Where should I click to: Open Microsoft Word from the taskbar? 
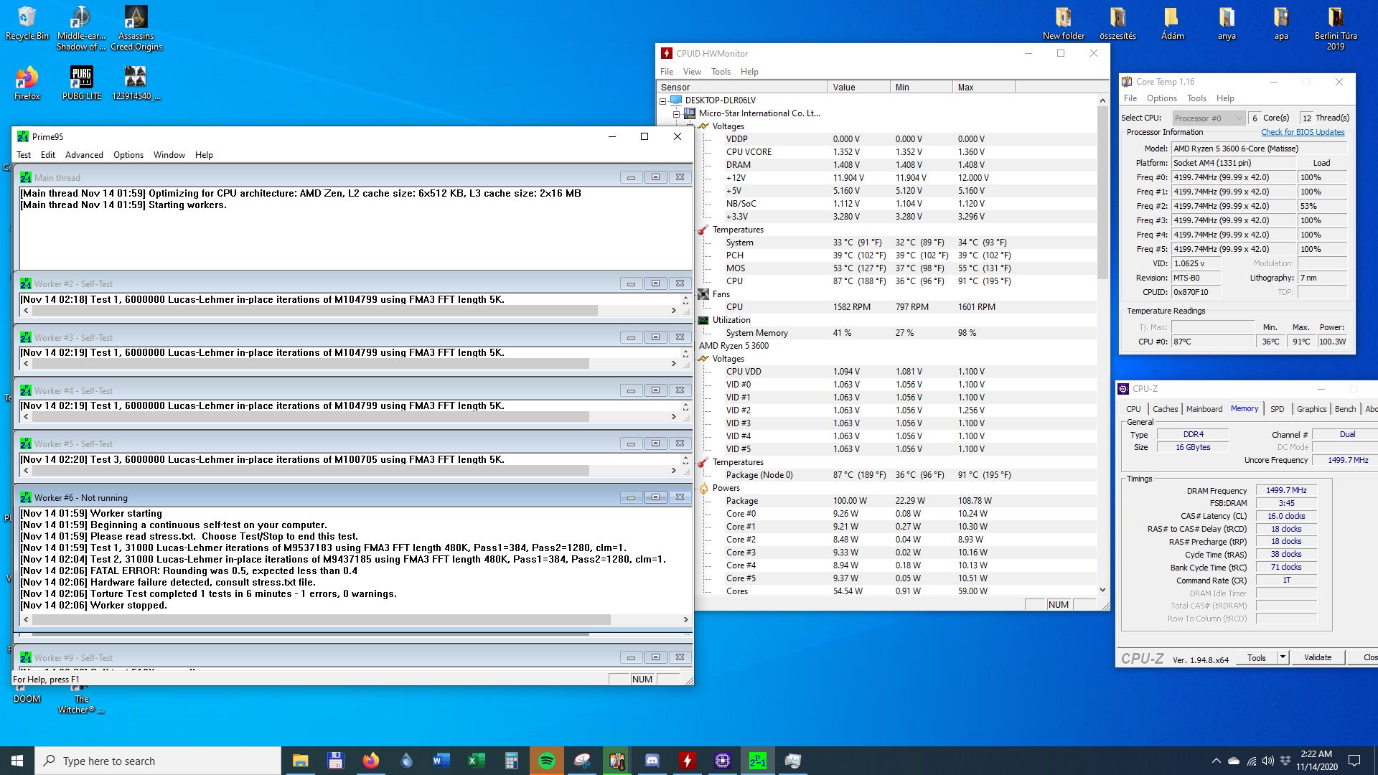pos(441,761)
